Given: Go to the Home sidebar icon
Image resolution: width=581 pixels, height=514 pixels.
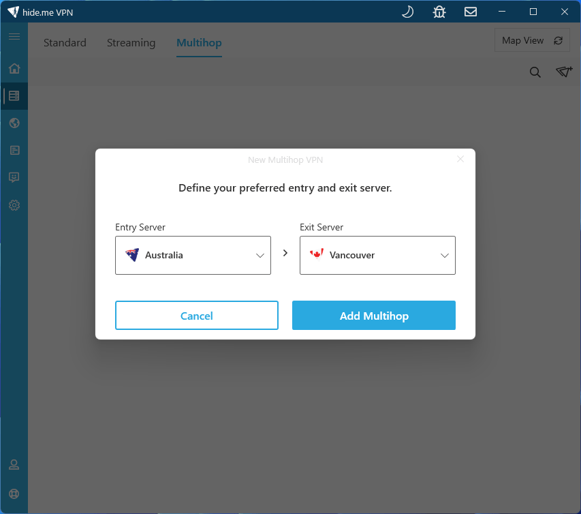Looking at the screenshot, I should click(14, 69).
